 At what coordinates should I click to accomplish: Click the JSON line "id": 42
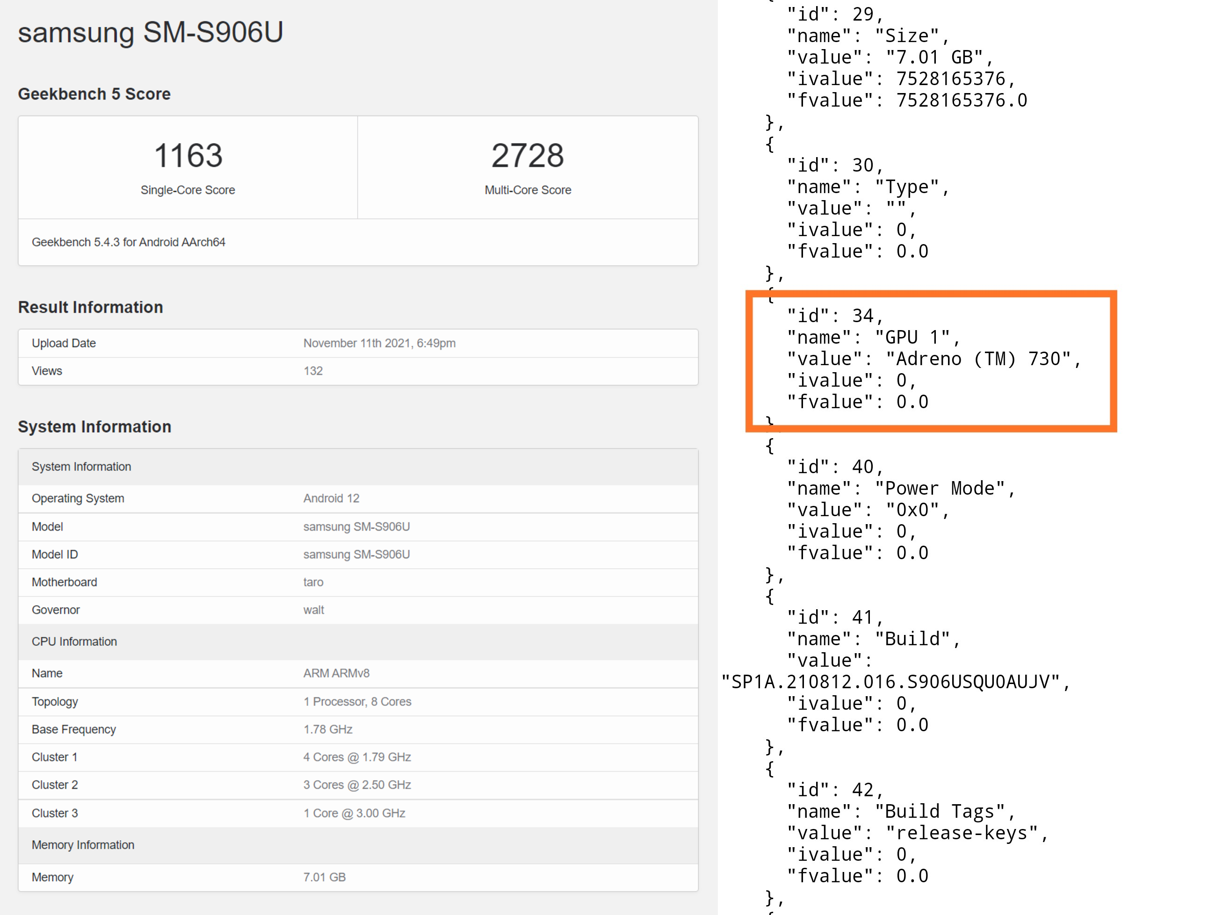(x=835, y=790)
